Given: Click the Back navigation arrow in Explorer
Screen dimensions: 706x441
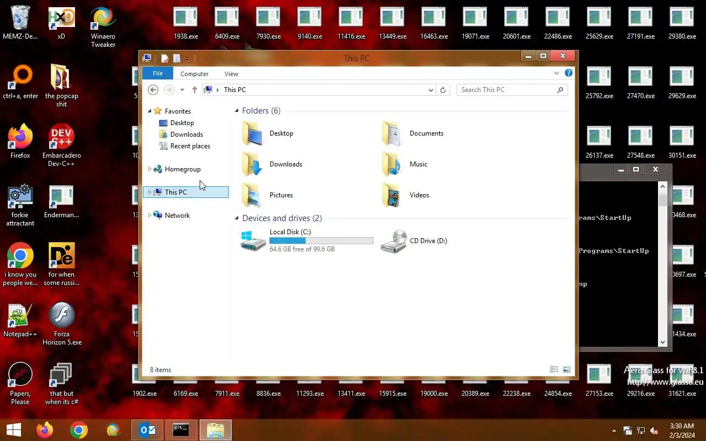Looking at the screenshot, I should (153, 90).
